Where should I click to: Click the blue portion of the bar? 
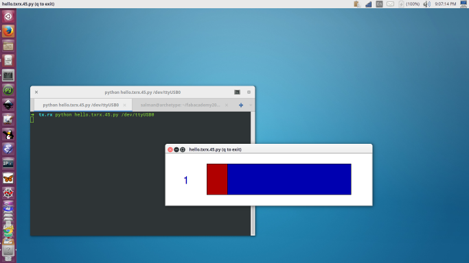click(289, 179)
